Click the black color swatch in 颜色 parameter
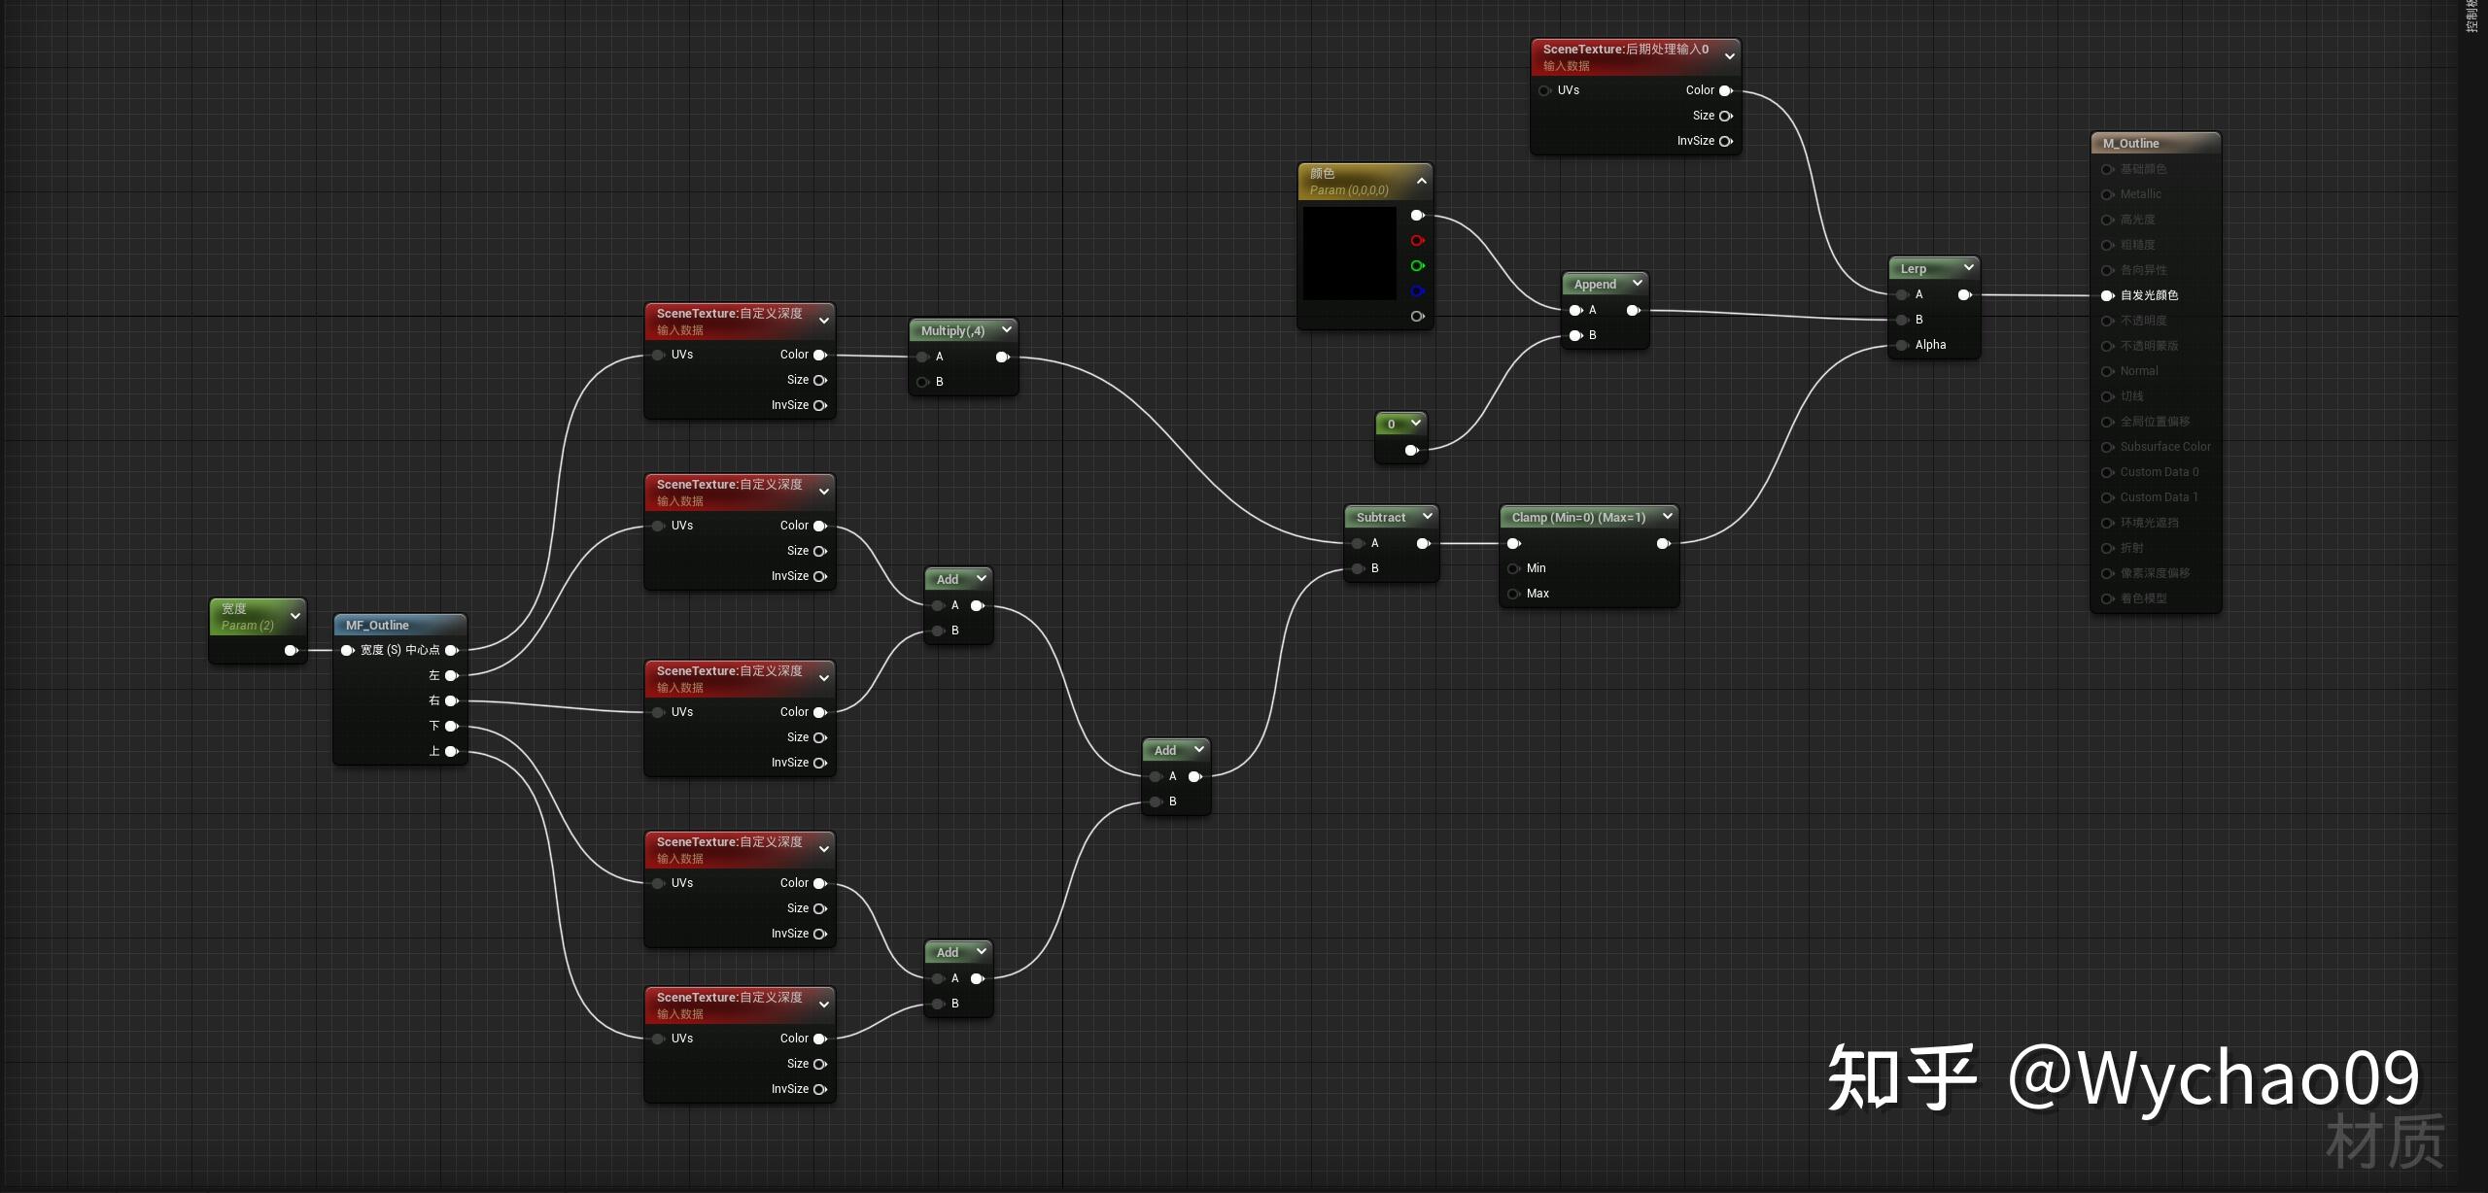The width and height of the screenshot is (2488, 1193). 1351,253
